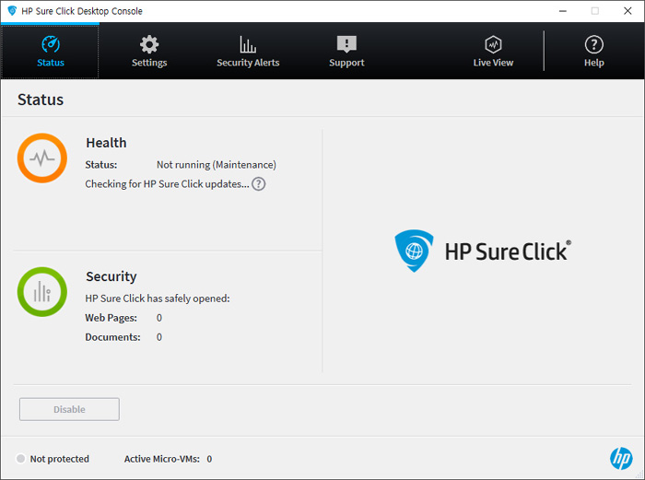The height and width of the screenshot is (480, 645).
Task: Open the Help tab
Action: point(594,52)
